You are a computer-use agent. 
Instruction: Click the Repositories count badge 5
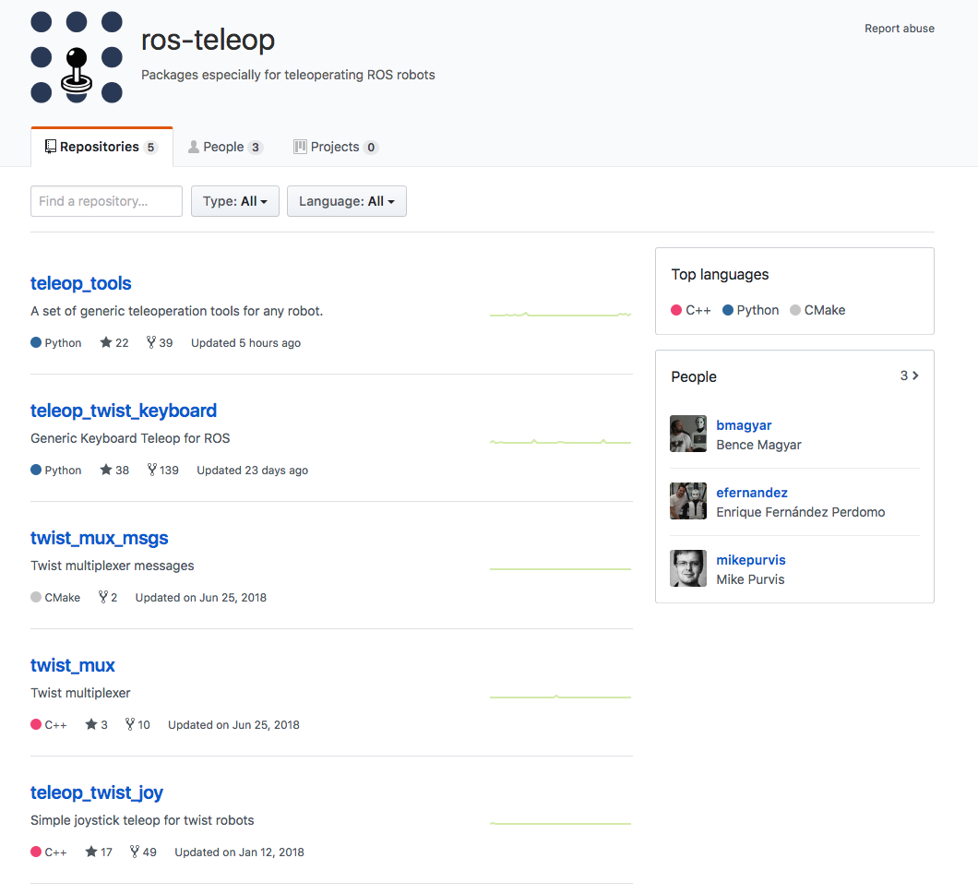tap(150, 148)
